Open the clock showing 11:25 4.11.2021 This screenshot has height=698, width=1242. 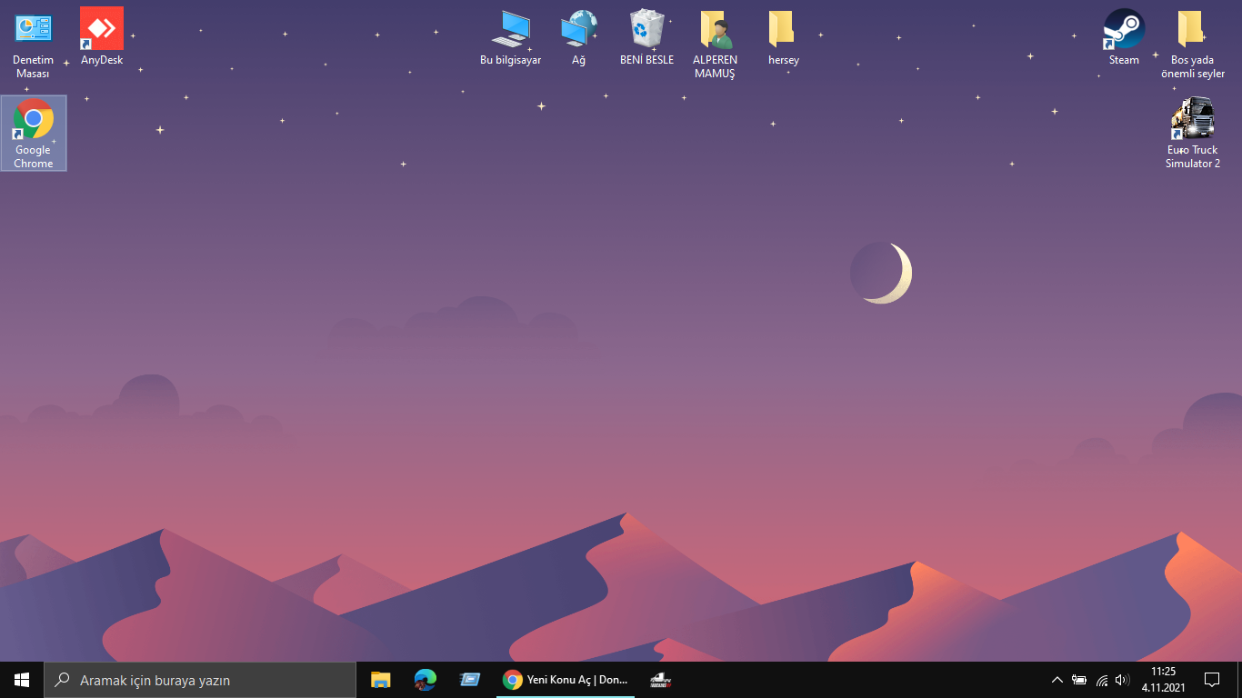pyautogui.click(x=1163, y=680)
